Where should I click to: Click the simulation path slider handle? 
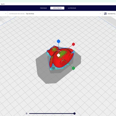(75, 113)
